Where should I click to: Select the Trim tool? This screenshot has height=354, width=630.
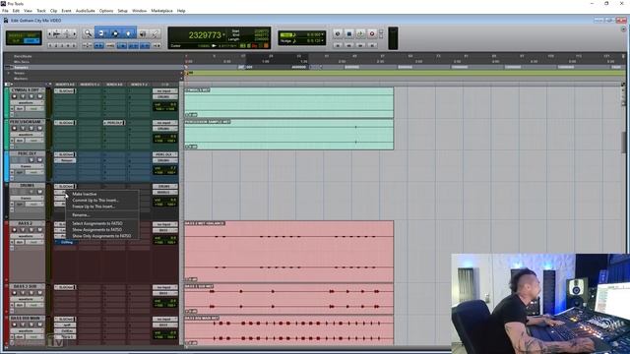[101, 34]
